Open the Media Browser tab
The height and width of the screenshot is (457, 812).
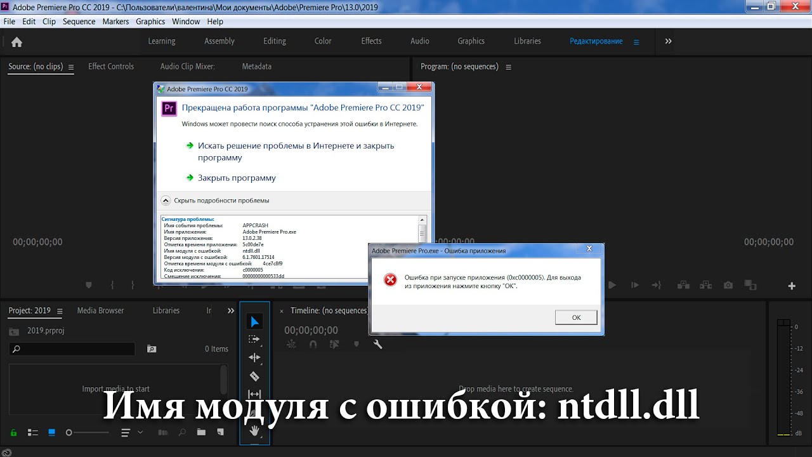pyautogui.click(x=100, y=311)
